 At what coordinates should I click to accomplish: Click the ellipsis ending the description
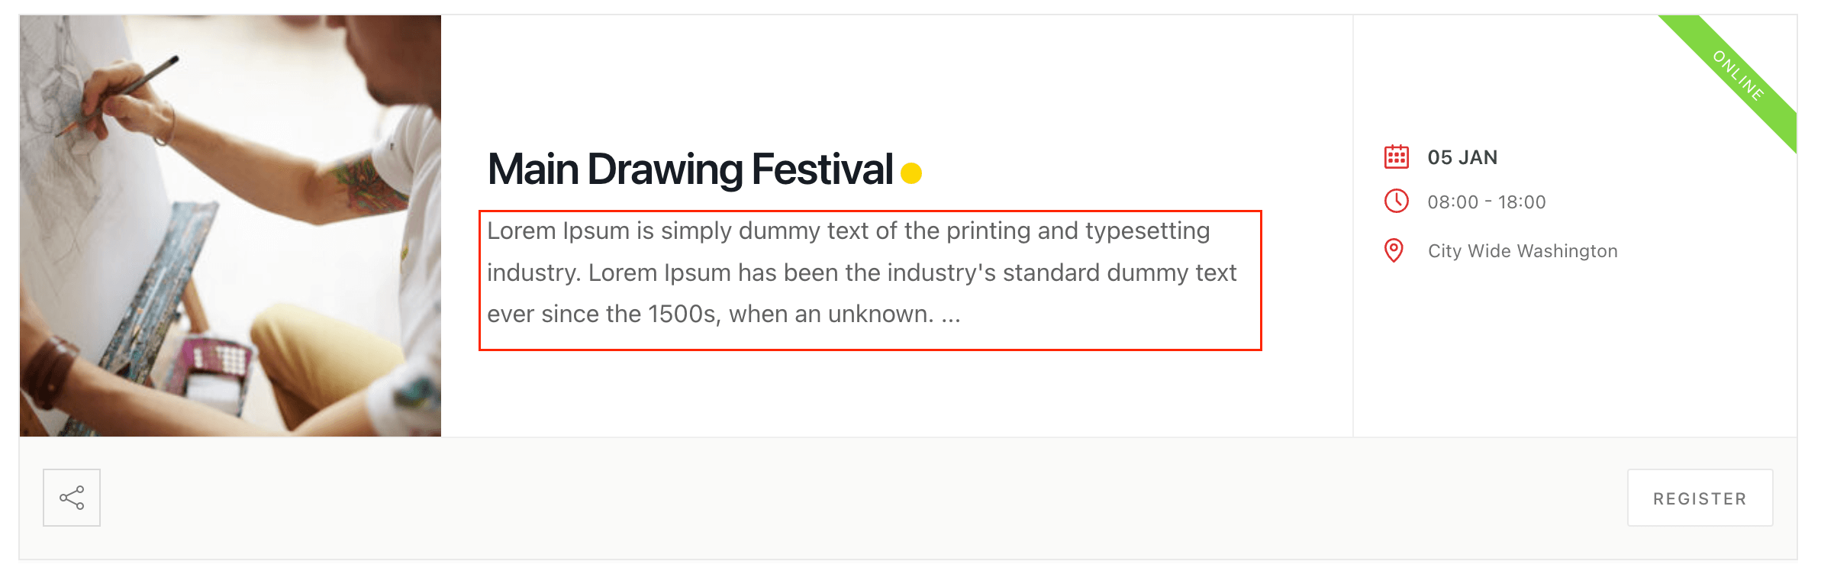point(950,315)
